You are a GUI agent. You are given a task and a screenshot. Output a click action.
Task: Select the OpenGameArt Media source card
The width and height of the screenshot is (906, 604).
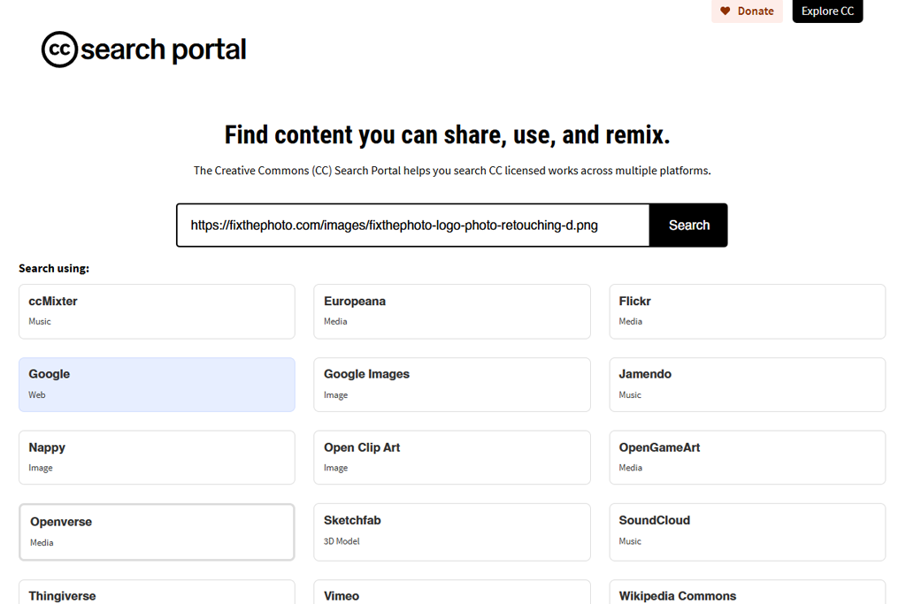[747, 457]
